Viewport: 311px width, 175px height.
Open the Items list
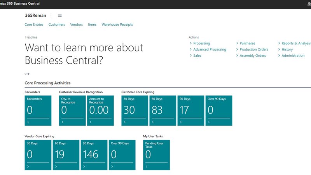tap(92, 24)
